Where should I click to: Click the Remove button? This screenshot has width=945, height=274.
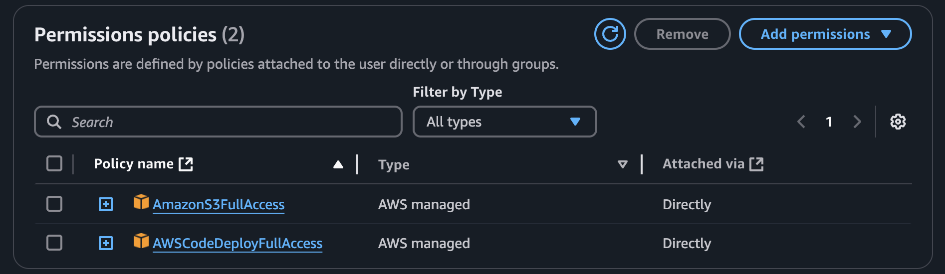point(682,34)
